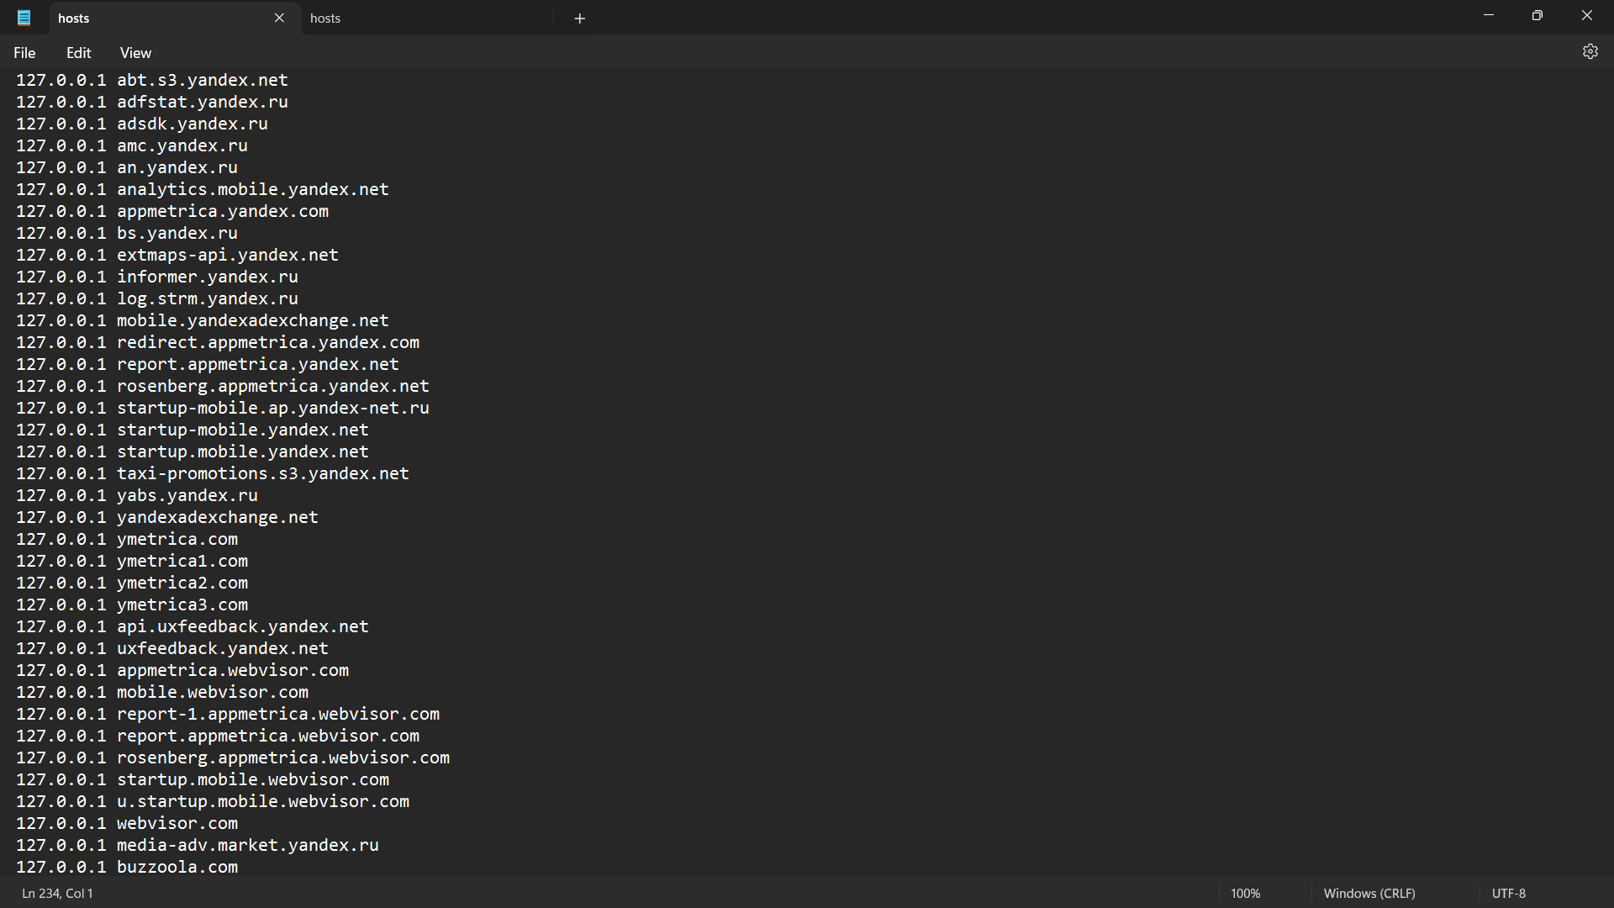Image resolution: width=1614 pixels, height=908 pixels.
Task: Click the mobile.webvisor.com line without startup prefix
Action: 162,692
